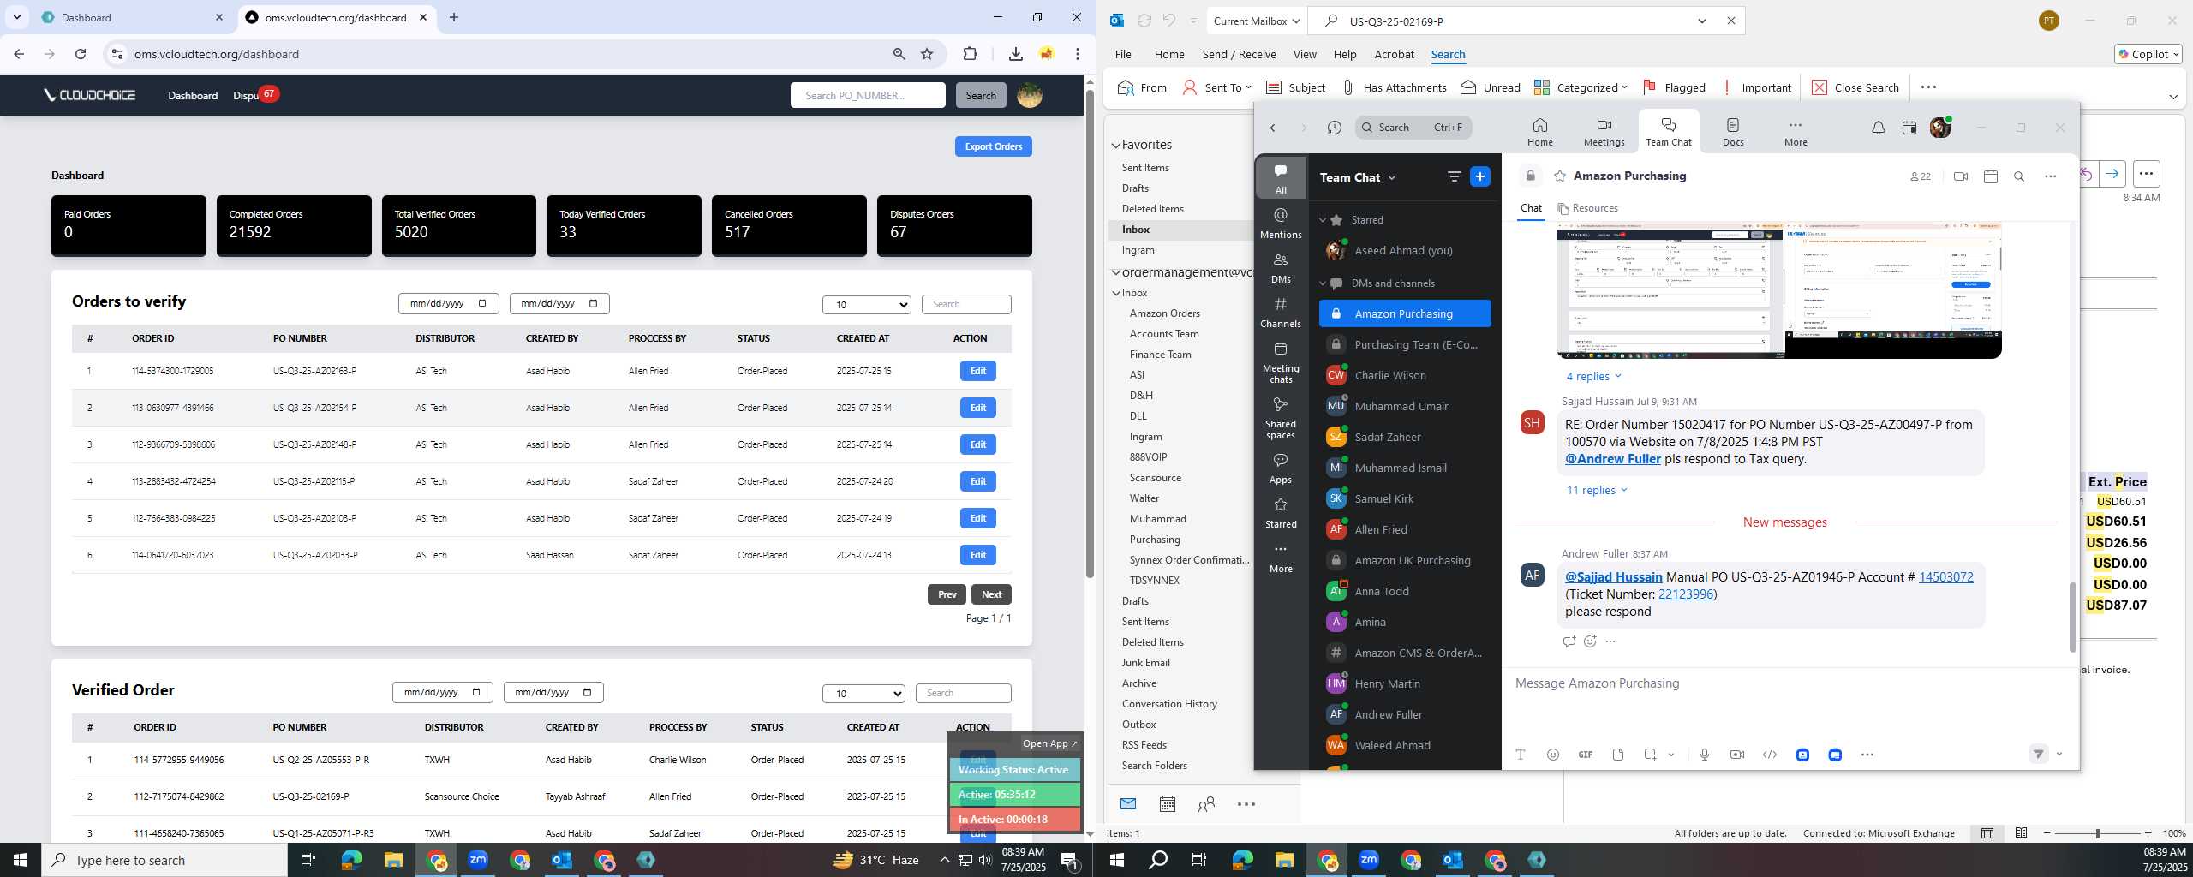Filter Outlook search by From
Viewport: 2193px width, 877px height.
tap(1142, 87)
